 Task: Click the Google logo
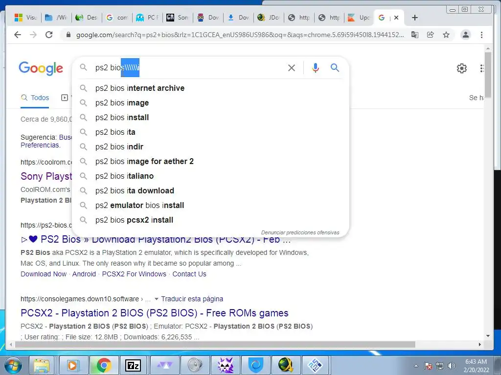41,68
